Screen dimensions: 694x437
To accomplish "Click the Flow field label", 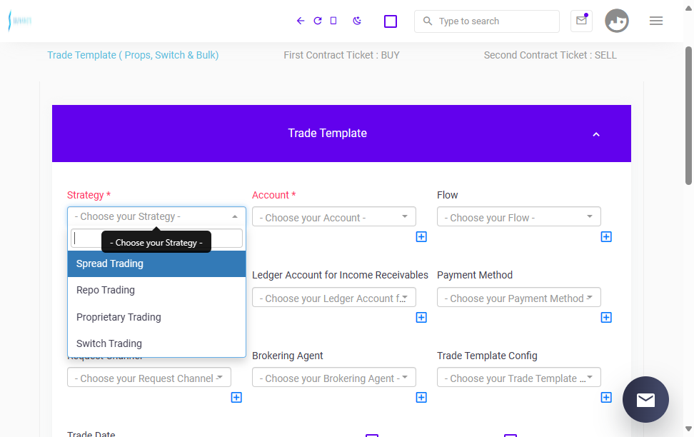I will click(447, 195).
